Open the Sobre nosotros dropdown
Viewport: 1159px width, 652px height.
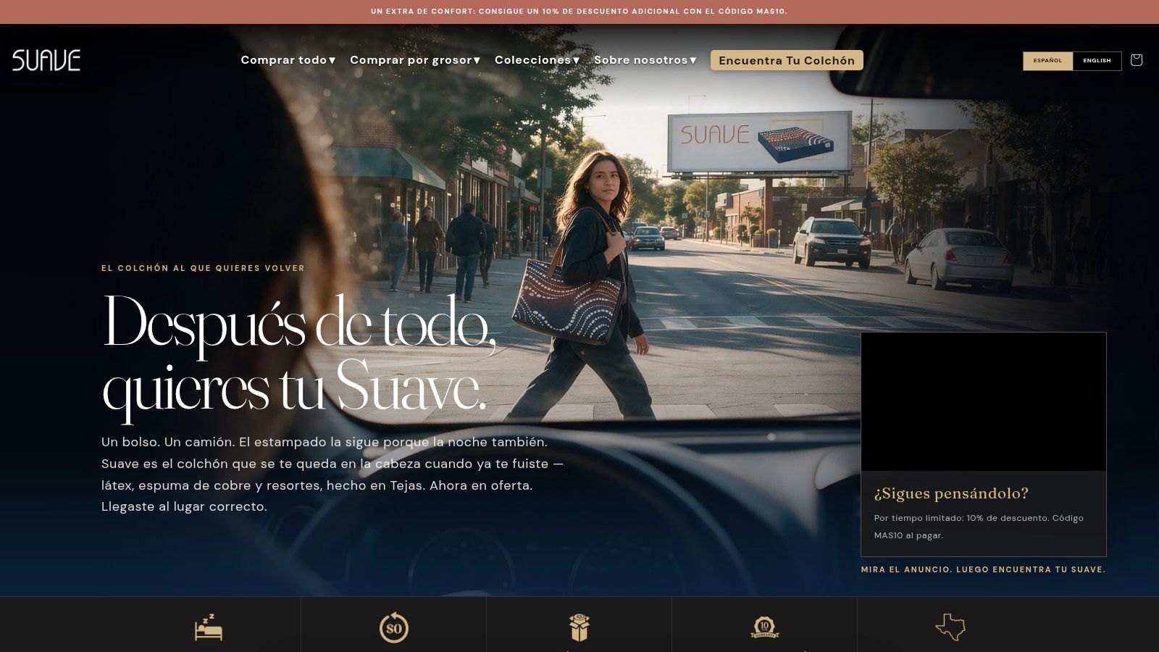645,60
